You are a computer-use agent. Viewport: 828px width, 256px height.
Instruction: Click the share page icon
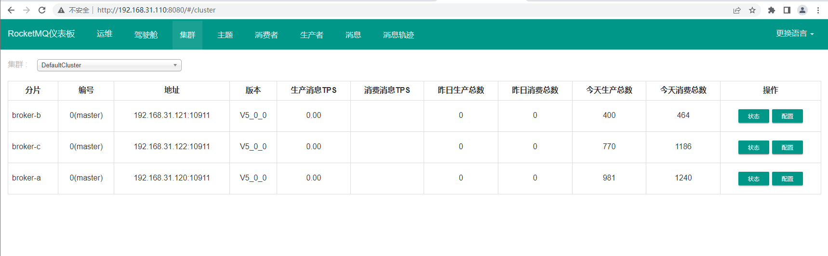point(737,10)
